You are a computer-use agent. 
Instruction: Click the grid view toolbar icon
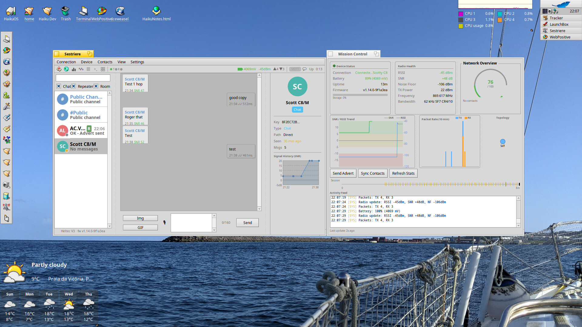tap(103, 69)
